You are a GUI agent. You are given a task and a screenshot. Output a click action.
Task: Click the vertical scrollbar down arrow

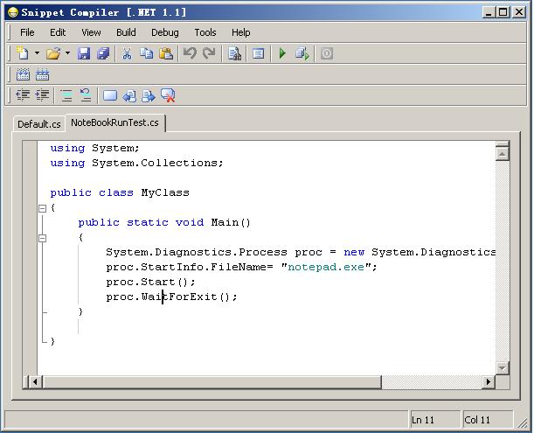pyautogui.click(x=502, y=368)
